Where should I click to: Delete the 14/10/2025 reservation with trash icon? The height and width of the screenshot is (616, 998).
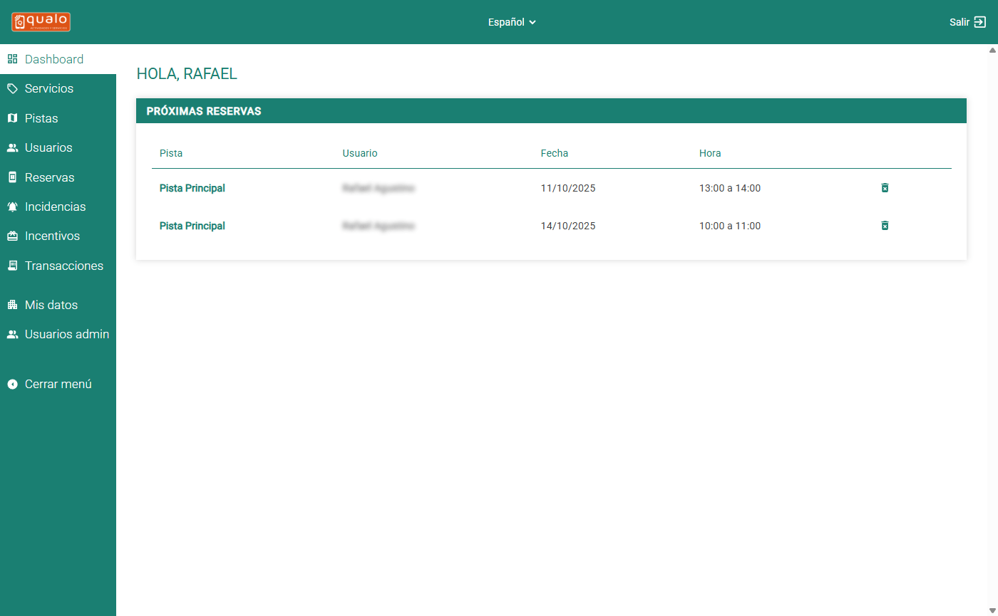click(x=885, y=226)
